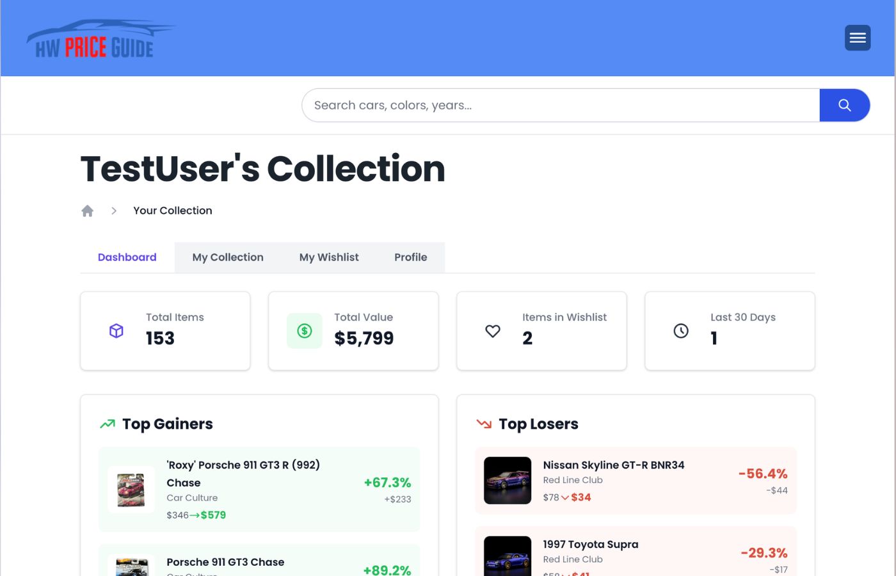Click the $5,799 total value
Image resolution: width=896 pixels, height=576 pixels.
[364, 338]
